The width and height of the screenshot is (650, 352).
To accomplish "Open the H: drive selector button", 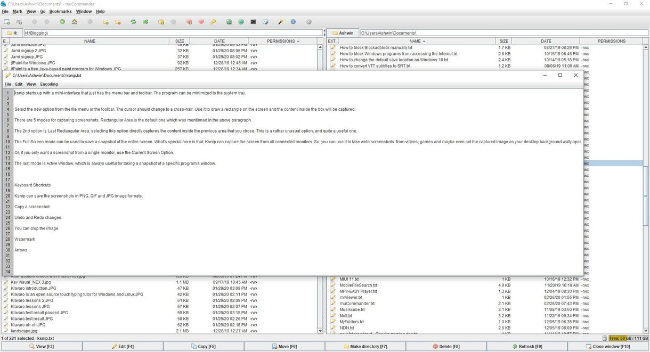I will [12, 33].
